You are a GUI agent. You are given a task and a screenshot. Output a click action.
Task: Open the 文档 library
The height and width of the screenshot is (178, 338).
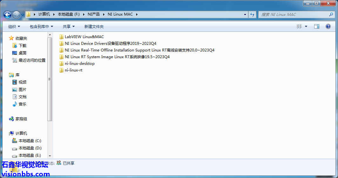coord(23,97)
